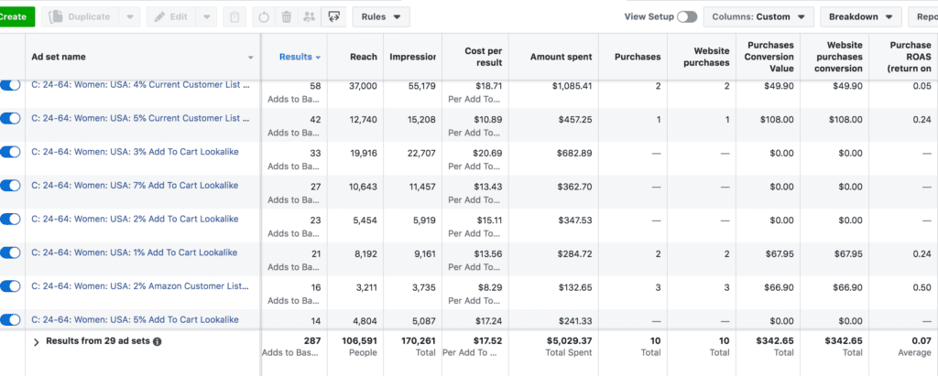Click the info icon beside Results from 29 ad sets
The width and height of the screenshot is (938, 376).
(x=158, y=342)
